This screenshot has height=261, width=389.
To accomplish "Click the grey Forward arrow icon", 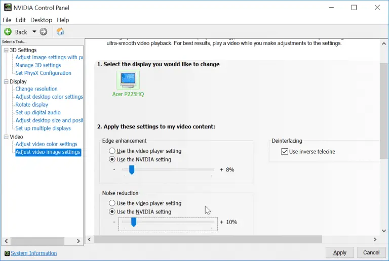I will [44, 32].
